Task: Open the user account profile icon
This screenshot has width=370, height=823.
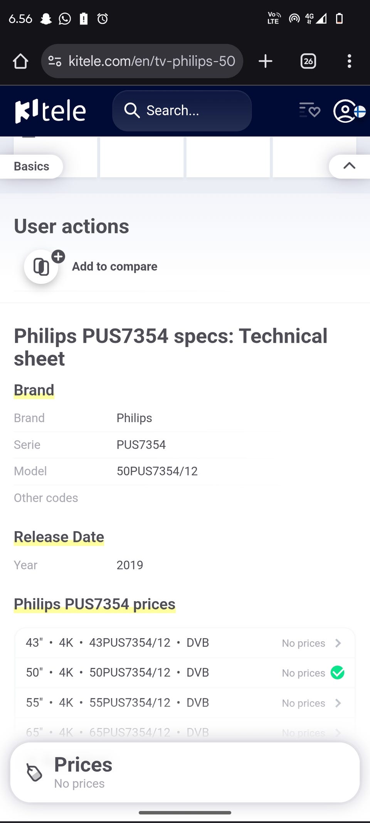Action: tap(345, 111)
